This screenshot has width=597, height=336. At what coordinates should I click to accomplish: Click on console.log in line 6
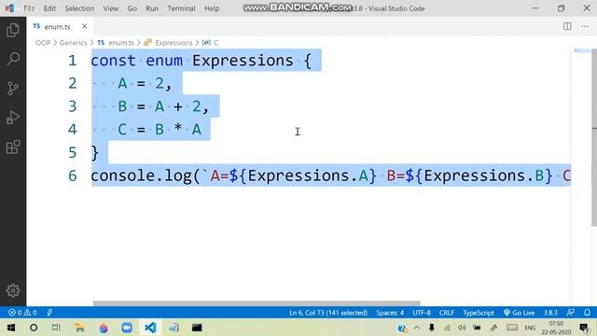coord(142,175)
